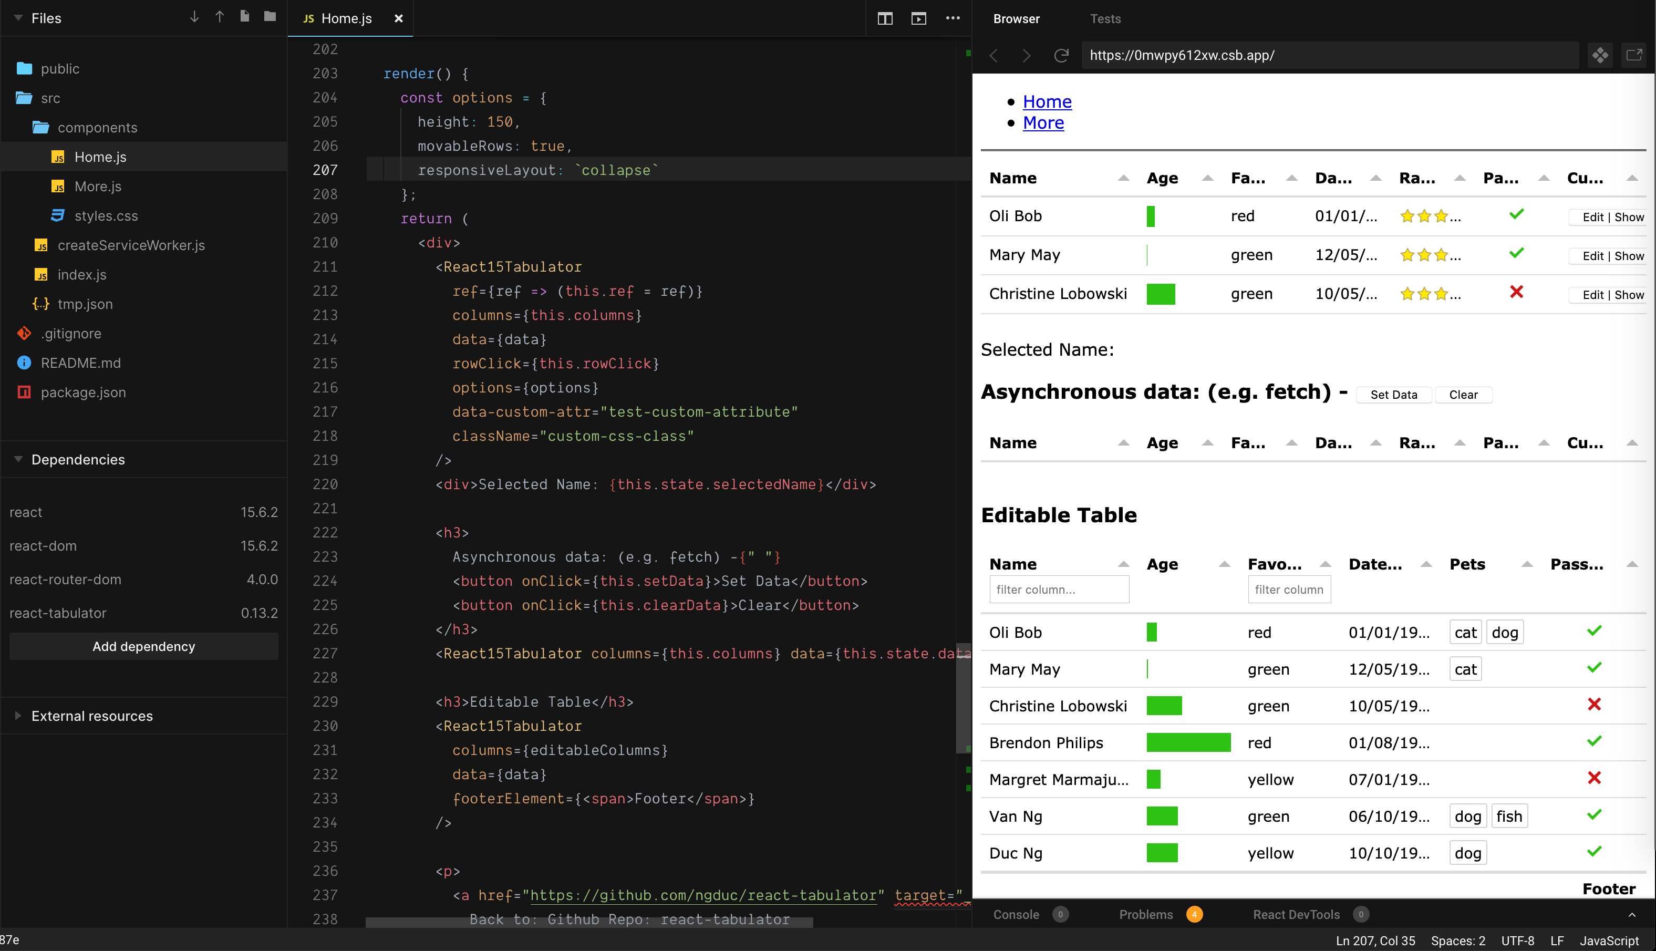Collapse the Files panel header
Viewport: 1656px width, 951px height.
pyautogui.click(x=18, y=18)
